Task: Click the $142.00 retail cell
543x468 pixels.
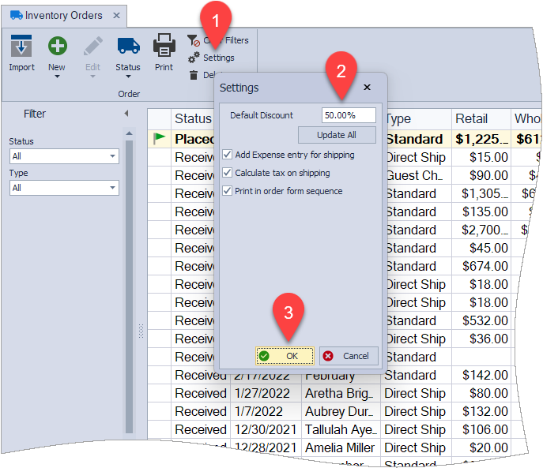Action: pos(481,375)
